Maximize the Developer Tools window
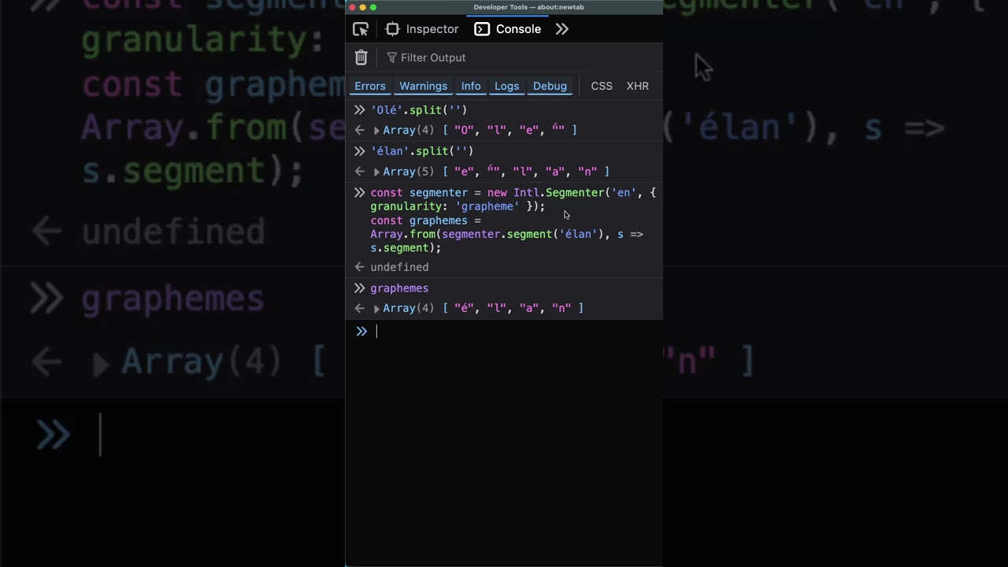Image resolution: width=1008 pixels, height=567 pixels. [373, 7]
